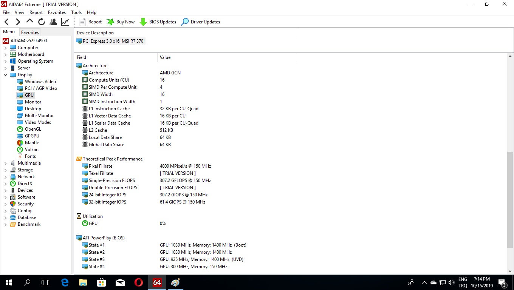Open the notification action center
Viewport: 514px width, 290px height.
pos(503,282)
